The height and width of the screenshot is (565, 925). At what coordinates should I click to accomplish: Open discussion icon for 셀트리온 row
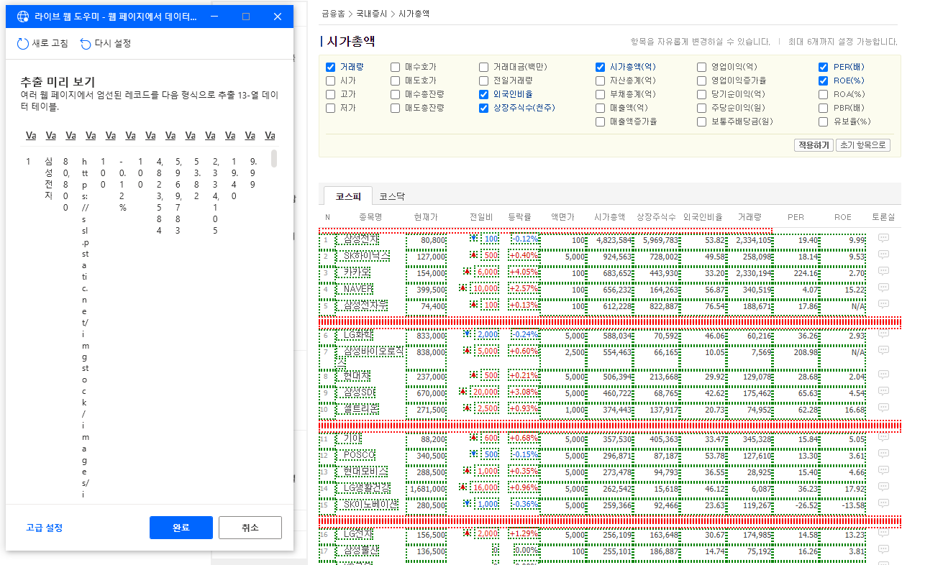point(883,408)
